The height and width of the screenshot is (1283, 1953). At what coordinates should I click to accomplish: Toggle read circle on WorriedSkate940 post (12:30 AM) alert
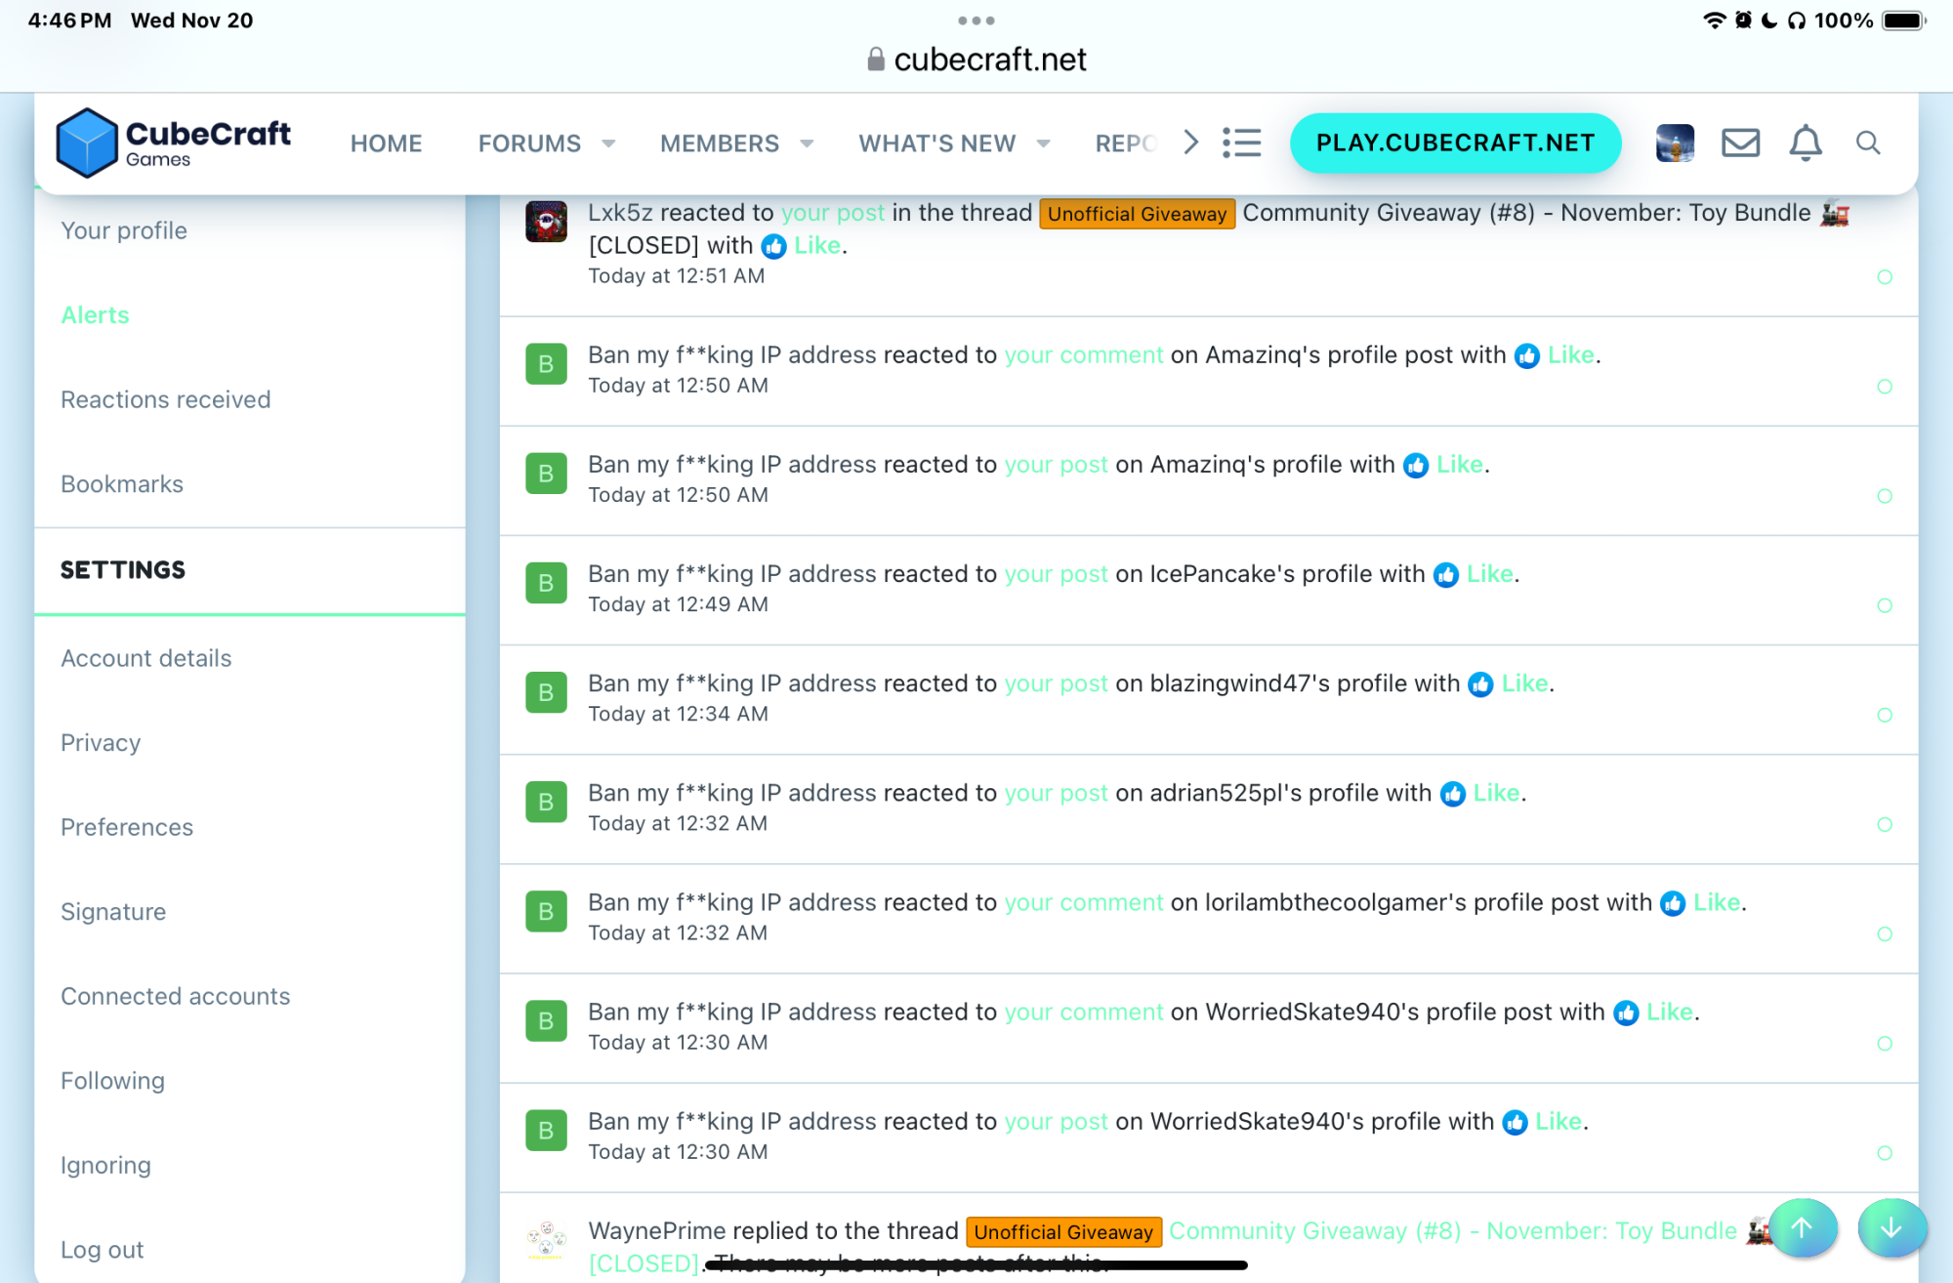coord(1885,1153)
